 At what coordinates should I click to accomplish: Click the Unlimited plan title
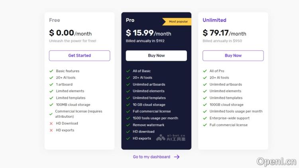pyautogui.click(x=214, y=20)
